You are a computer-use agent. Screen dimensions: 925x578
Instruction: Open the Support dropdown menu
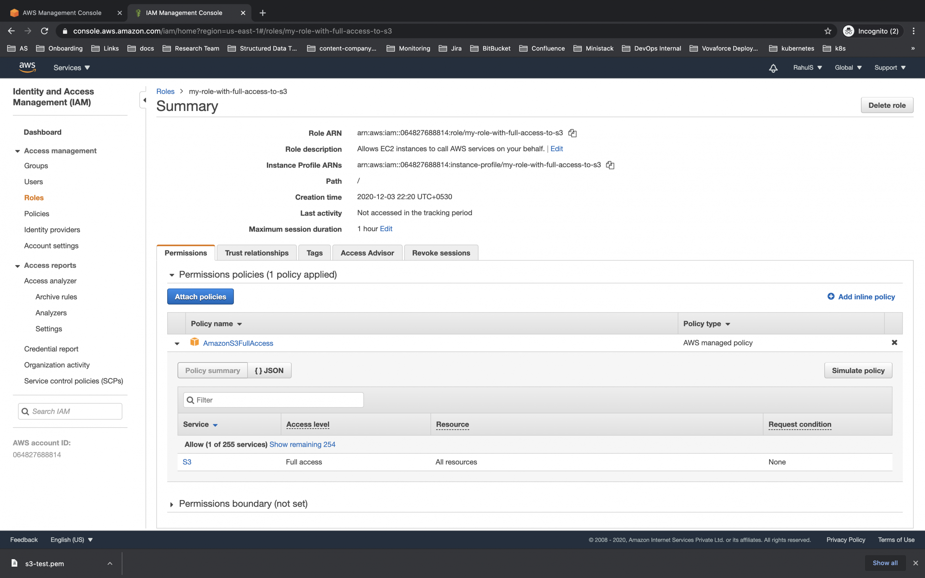tap(889, 68)
